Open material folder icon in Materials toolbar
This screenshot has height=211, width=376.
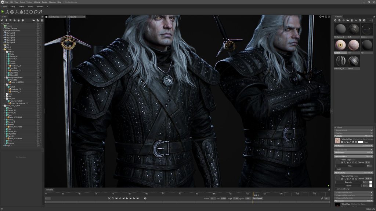(x=347, y=21)
